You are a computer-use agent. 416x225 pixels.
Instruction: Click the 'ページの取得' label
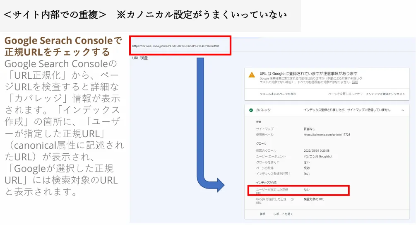point(265,168)
